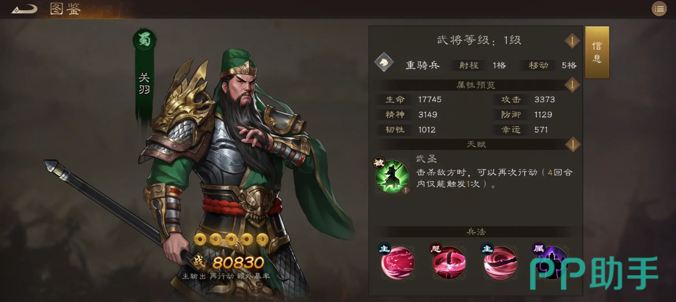Select the third 主 blade skill icon
Viewport: 676px width, 302px height.
500,262
